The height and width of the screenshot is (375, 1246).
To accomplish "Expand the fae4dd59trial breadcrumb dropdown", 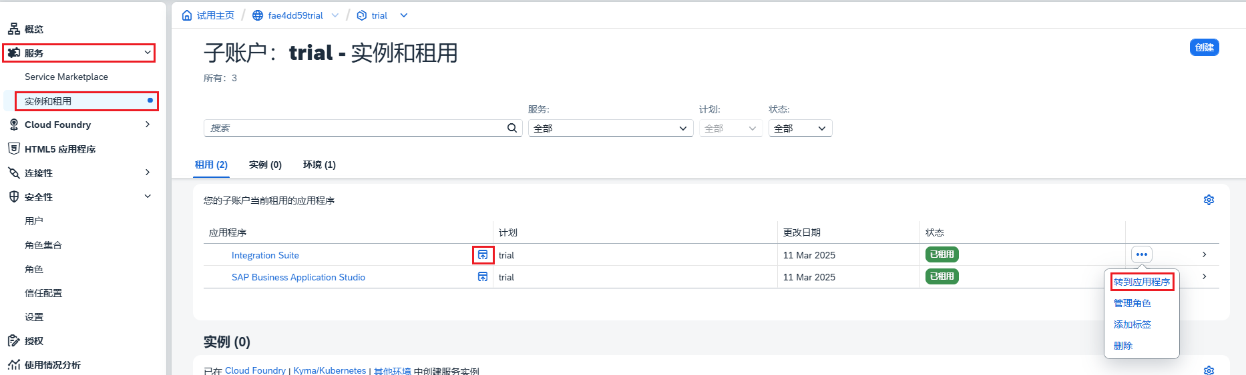I will [x=335, y=15].
